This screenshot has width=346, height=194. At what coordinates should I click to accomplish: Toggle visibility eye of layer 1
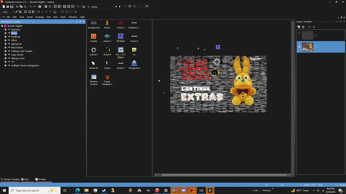[x=299, y=47]
